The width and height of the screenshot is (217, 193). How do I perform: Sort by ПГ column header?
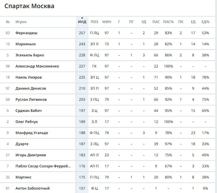coord(131,22)
